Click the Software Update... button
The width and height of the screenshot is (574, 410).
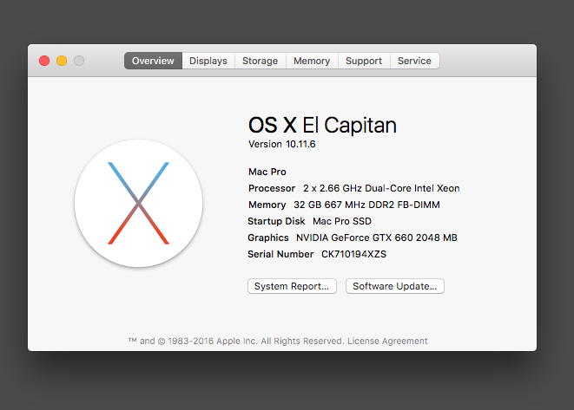(395, 286)
